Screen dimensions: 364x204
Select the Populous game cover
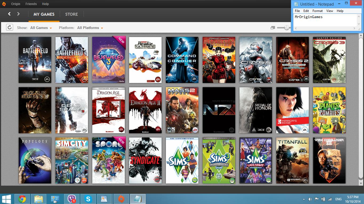(35, 160)
